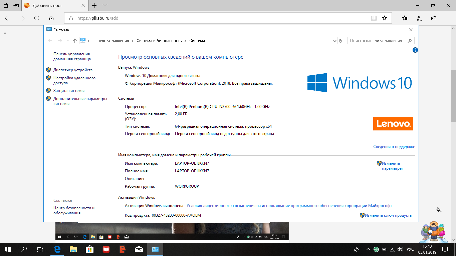Open Edge settings and more menu

click(448, 18)
